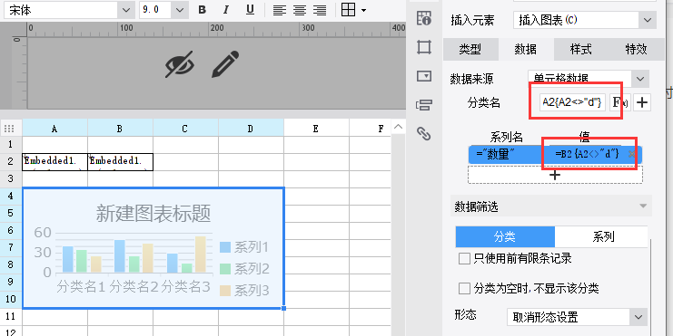Select cell B2 containing Embedded1
The width and height of the screenshot is (673, 336).
point(120,162)
